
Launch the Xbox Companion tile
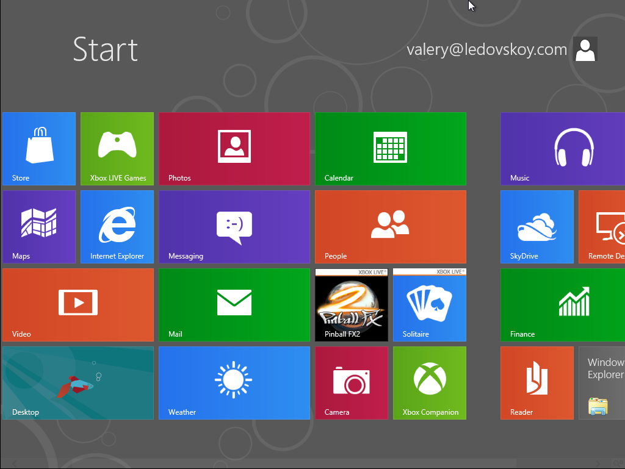pyautogui.click(x=430, y=382)
